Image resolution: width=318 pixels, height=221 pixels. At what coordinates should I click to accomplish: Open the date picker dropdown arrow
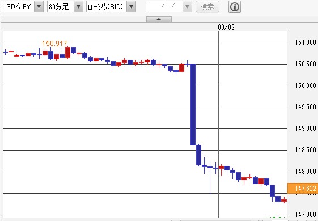[x=188, y=7]
